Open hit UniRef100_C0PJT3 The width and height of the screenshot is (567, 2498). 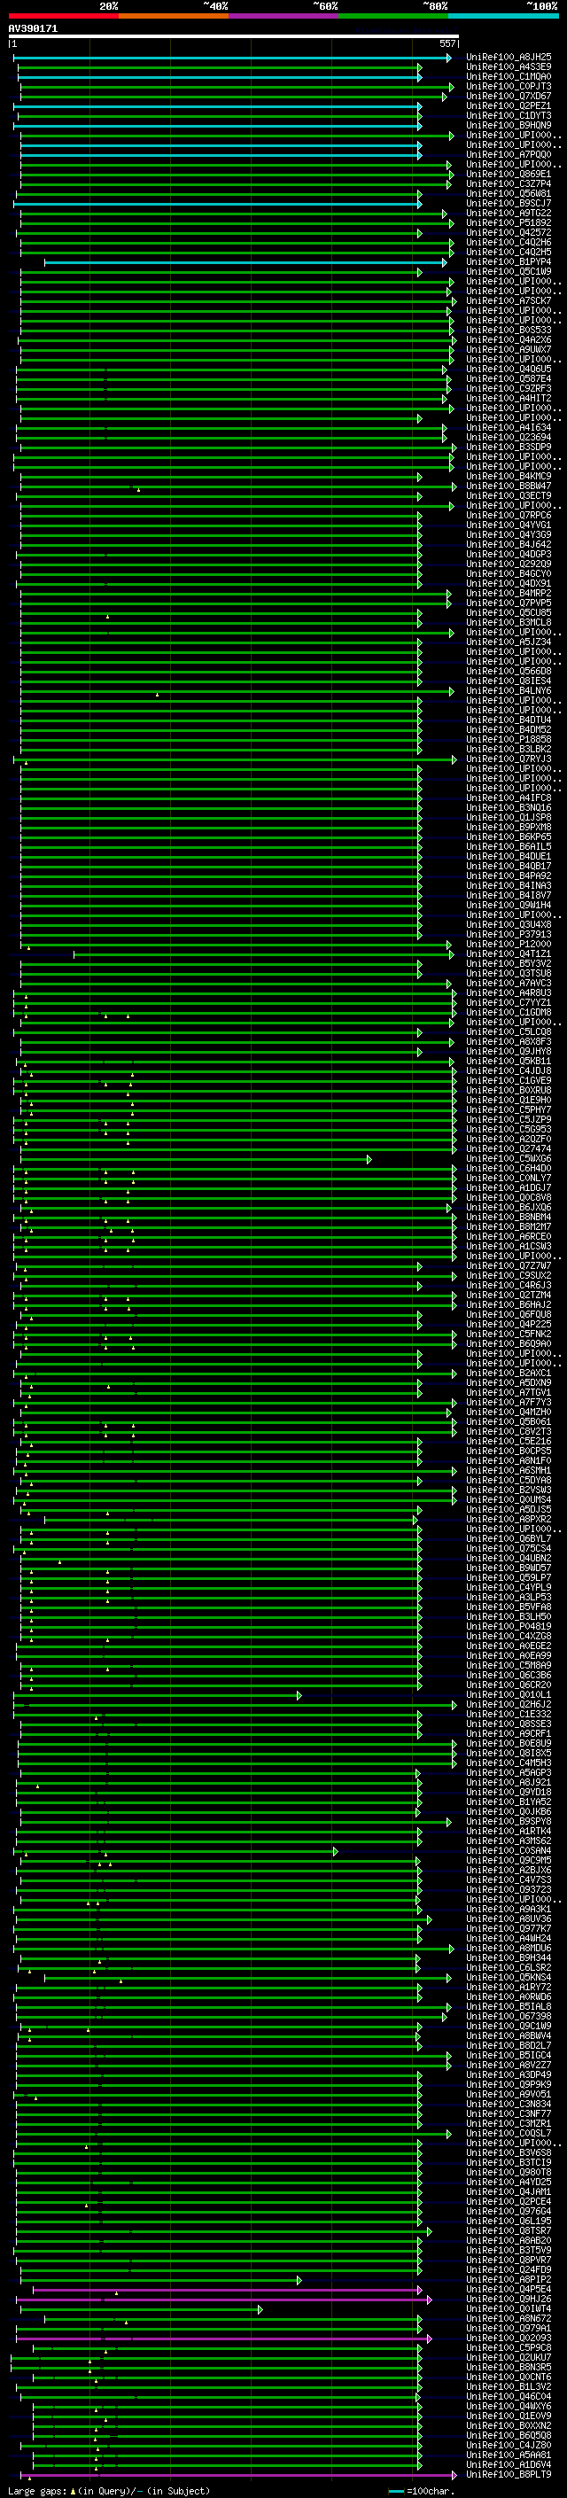509,87
